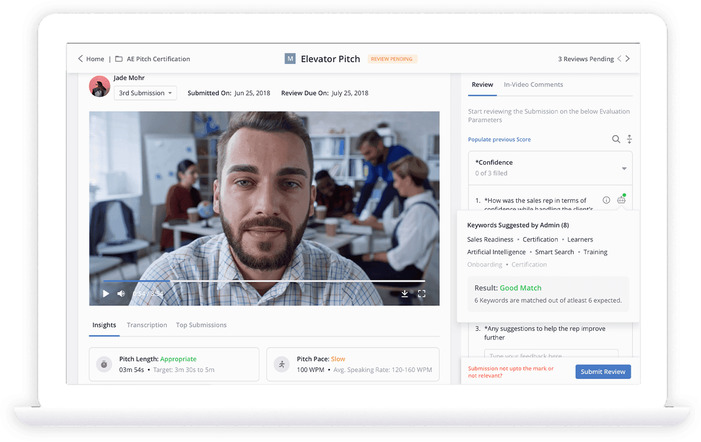This screenshot has height=442, width=701.
Task: Play the elevator pitch video
Action: [106, 294]
